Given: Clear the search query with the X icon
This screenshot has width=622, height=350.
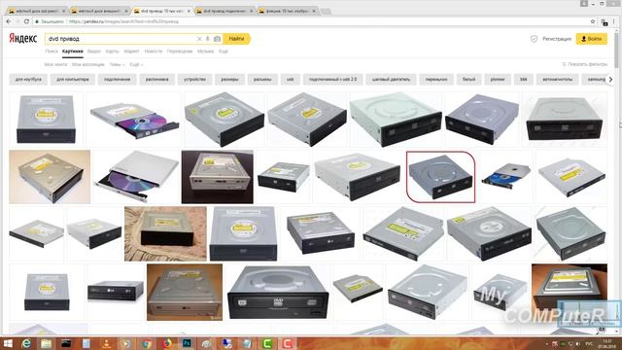Looking at the screenshot, I should coord(199,39).
